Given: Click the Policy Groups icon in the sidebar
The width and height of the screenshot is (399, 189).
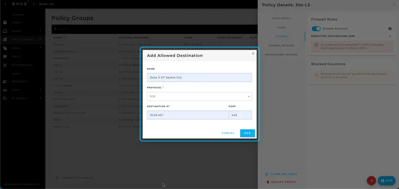Looking at the screenshot, I should coord(5,39).
